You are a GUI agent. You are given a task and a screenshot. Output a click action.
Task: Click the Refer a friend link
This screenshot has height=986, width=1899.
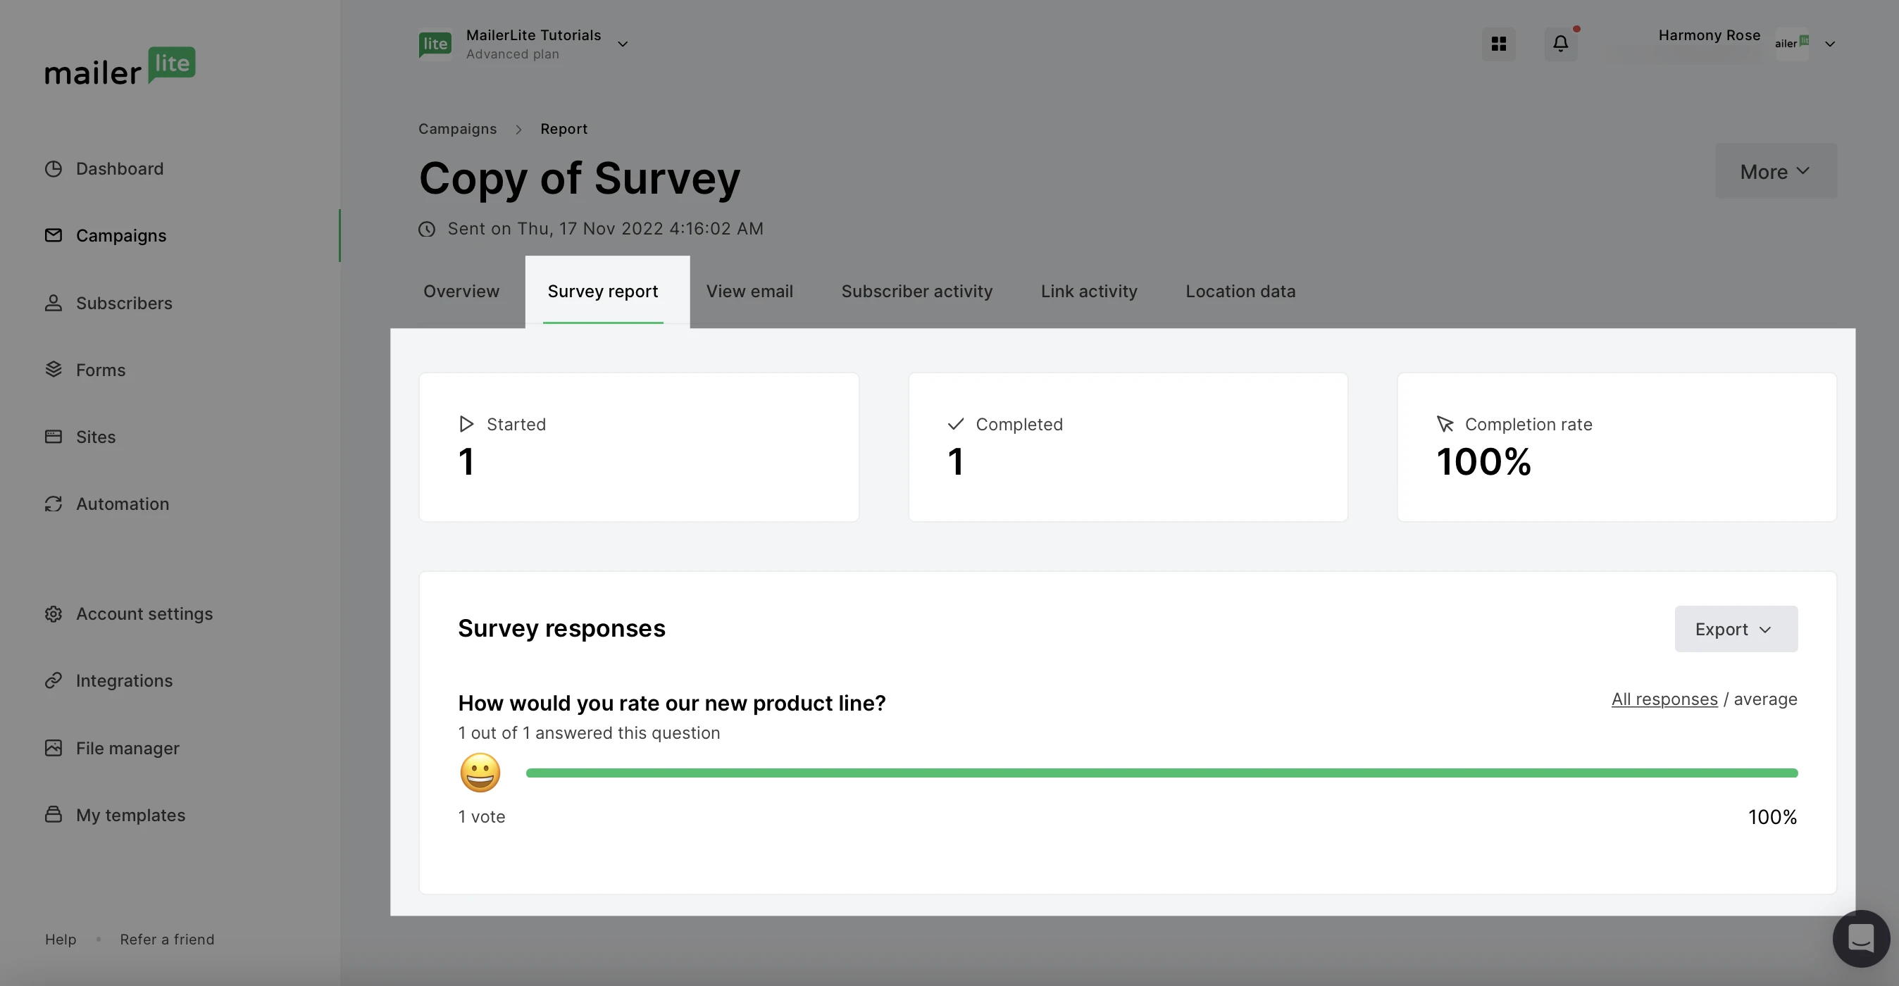click(168, 940)
